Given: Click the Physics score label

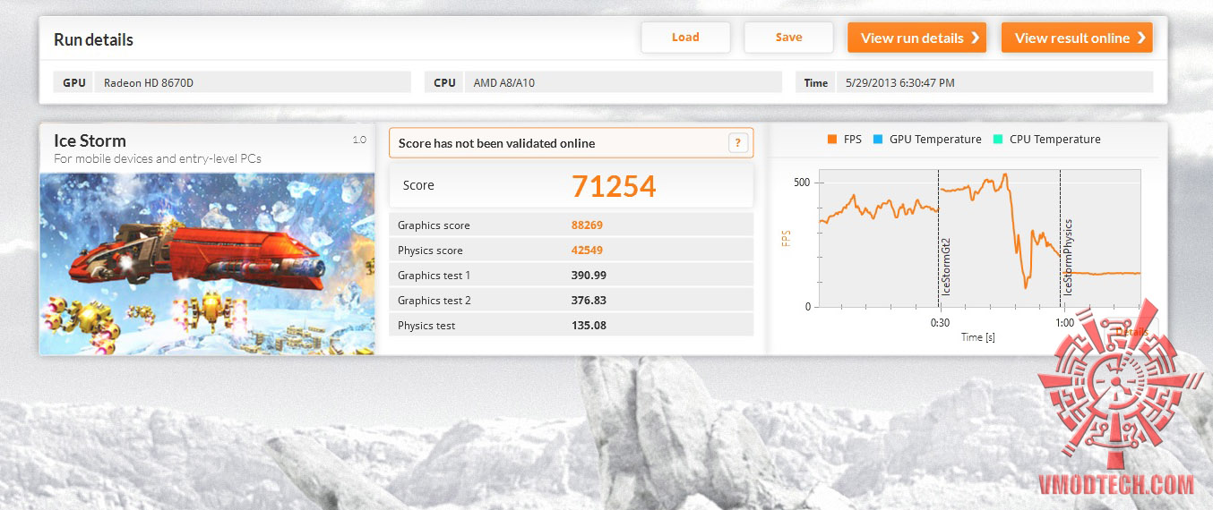Looking at the screenshot, I should click(x=430, y=251).
